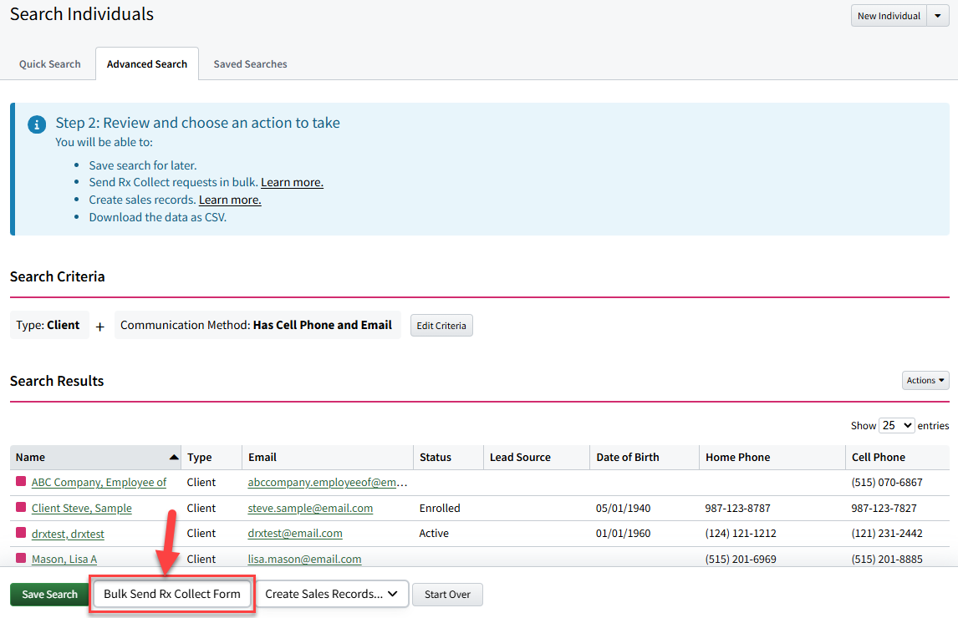The image size is (958, 618).
Task: Click the Edit Criteria button
Action: coord(441,326)
